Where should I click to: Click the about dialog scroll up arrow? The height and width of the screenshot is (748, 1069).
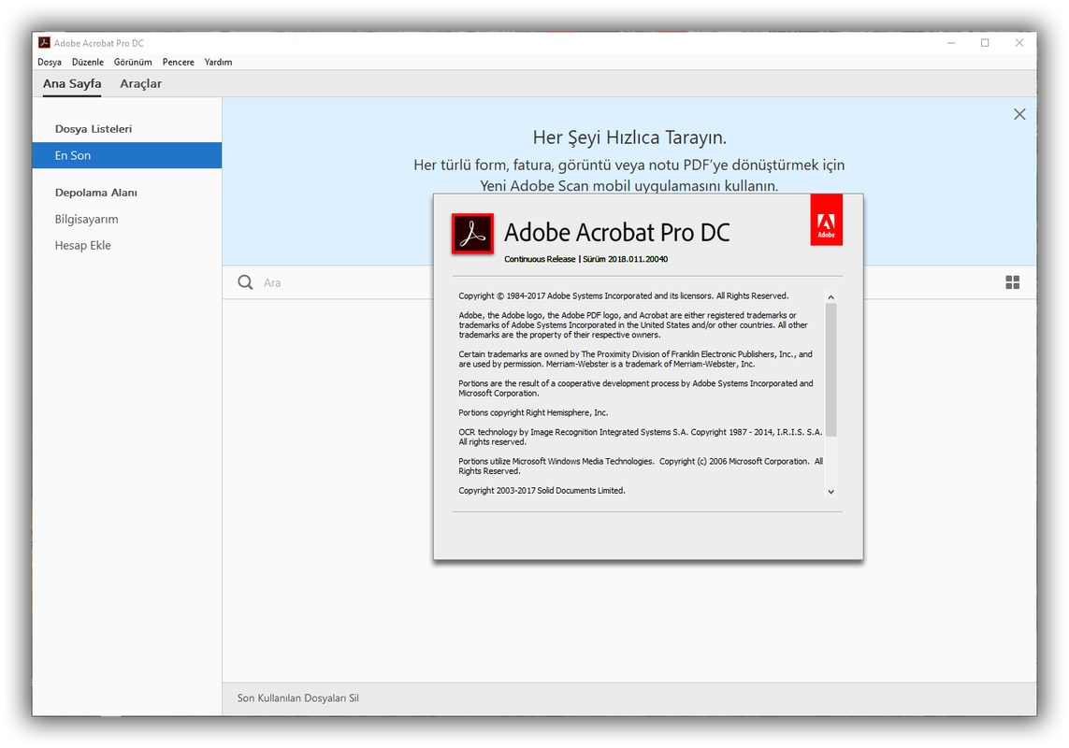831,297
